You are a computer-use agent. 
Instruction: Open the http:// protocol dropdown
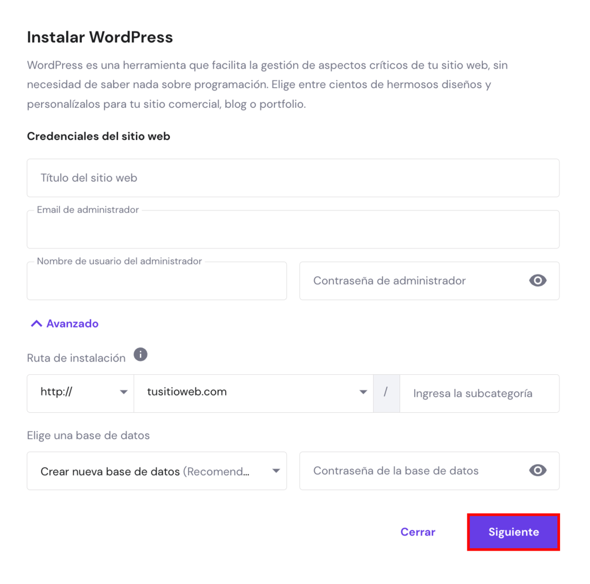pyautogui.click(x=75, y=393)
